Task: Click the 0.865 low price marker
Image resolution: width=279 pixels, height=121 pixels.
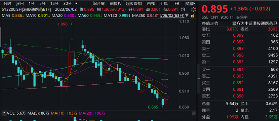Action: [153, 107]
